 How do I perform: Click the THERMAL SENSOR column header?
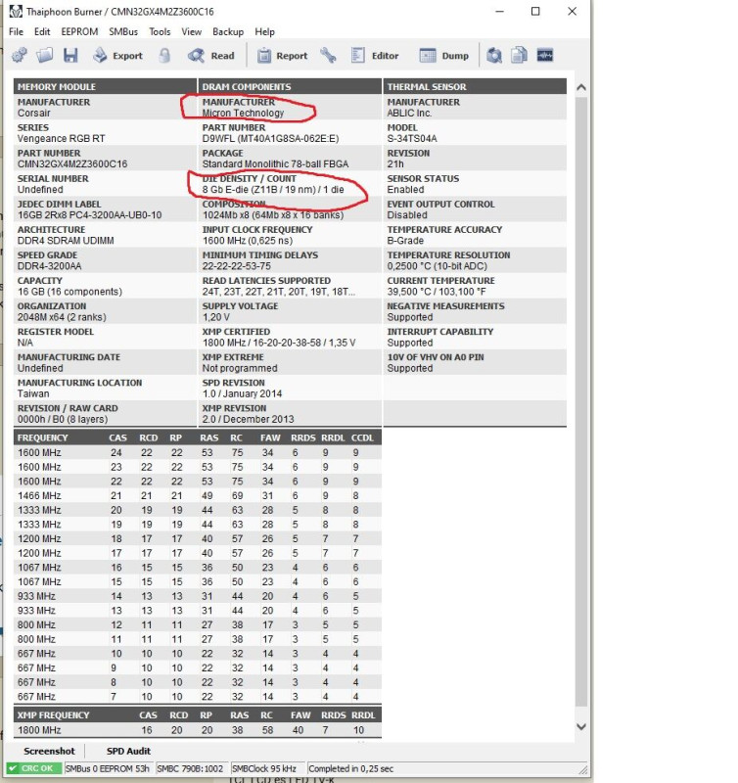pos(475,86)
